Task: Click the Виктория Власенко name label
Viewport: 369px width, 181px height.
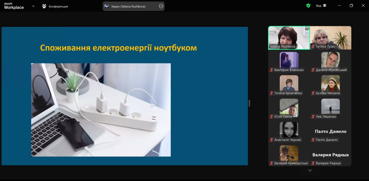Action: (x=289, y=70)
